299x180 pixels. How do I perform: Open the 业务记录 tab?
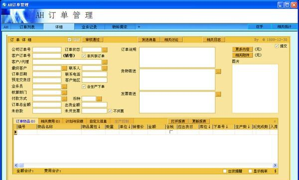pos(89,27)
